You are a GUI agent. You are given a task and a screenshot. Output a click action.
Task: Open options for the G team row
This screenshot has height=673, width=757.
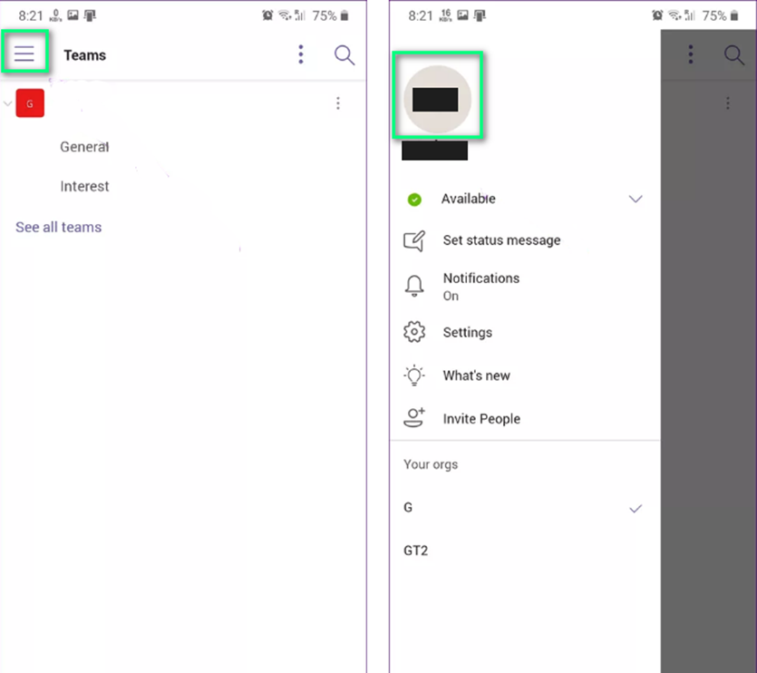[x=338, y=102]
